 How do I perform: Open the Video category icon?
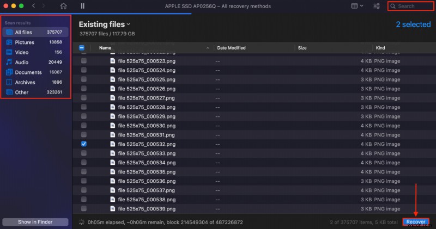(9, 52)
